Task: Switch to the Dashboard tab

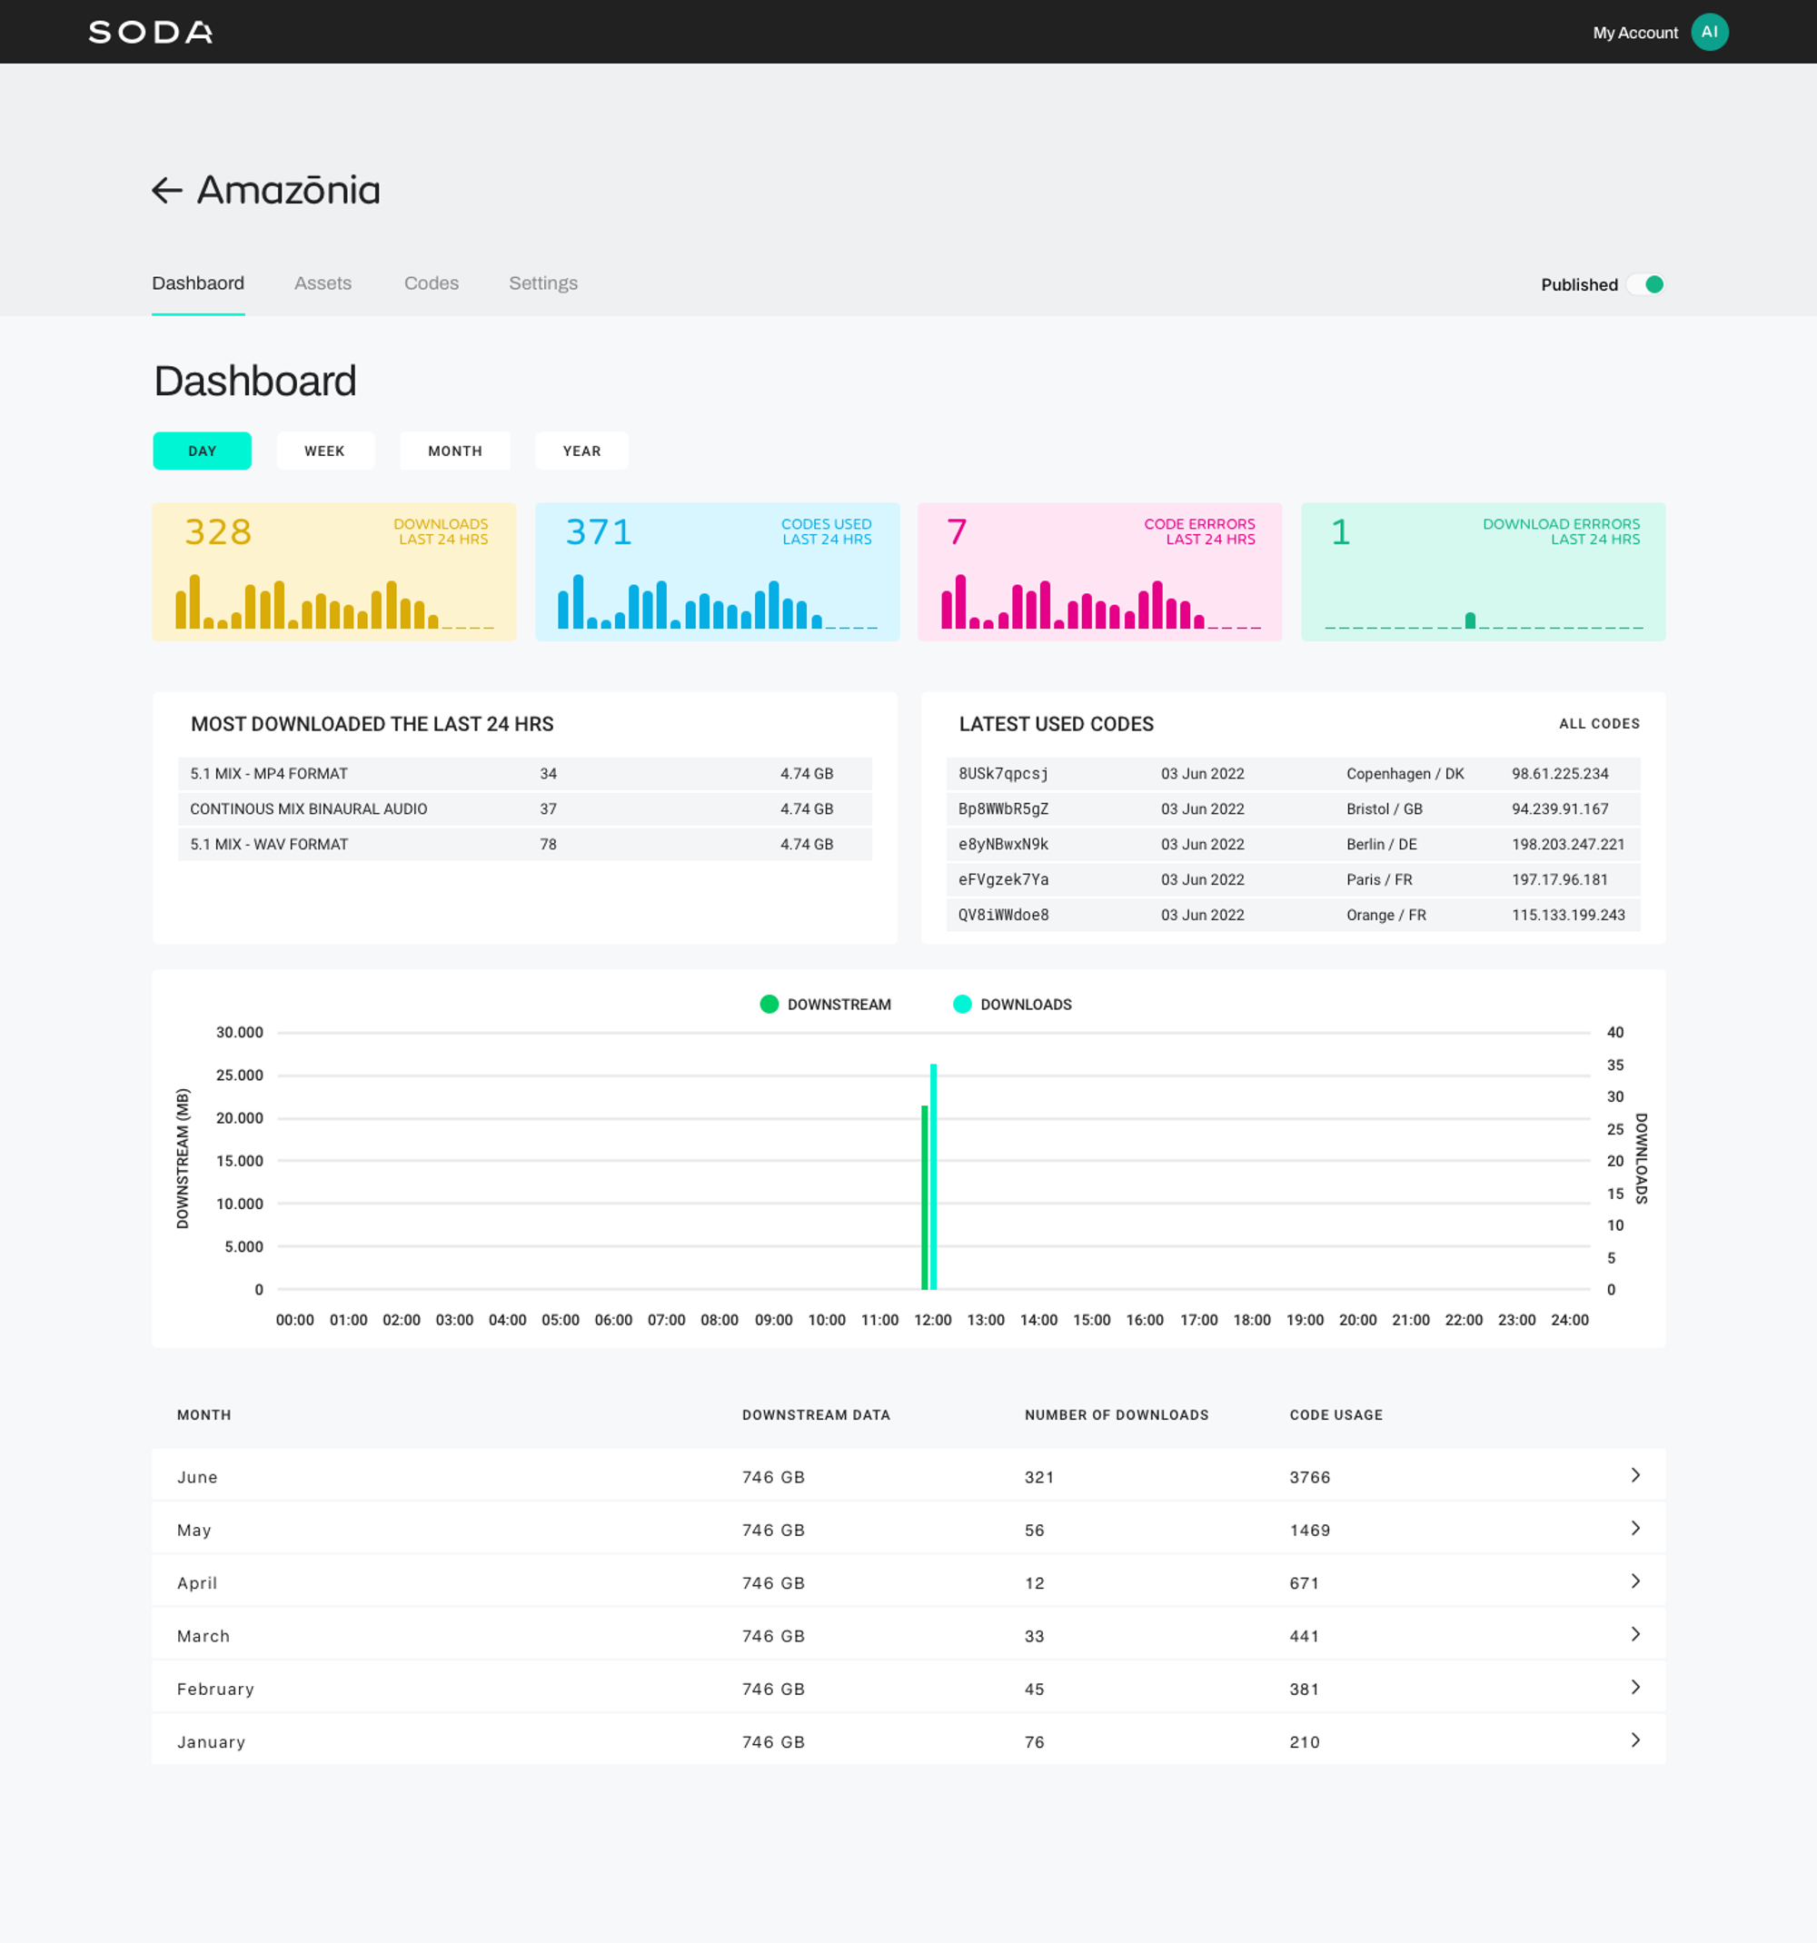Action: tap(198, 283)
